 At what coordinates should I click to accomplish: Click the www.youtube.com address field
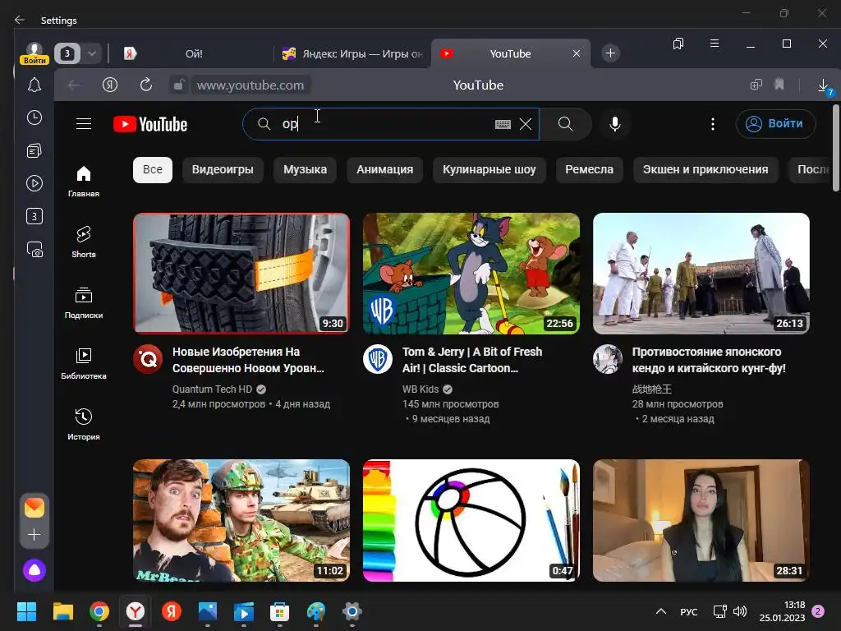(250, 85)
